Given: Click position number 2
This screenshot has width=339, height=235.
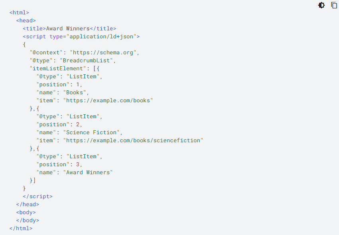Looking at the screenshot, I should (x=78, y=125).
